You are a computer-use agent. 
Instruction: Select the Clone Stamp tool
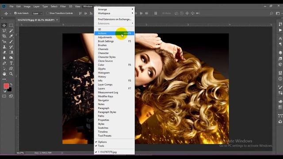(4, 47)
